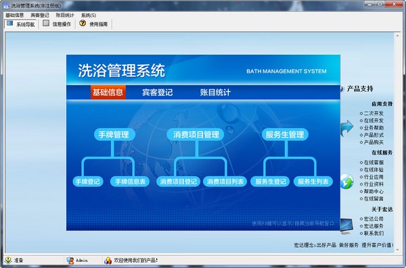Minimize the 洗浴管理系统 window
The height and width of the screenshot is (268, 406).
pyautogui.click(x=369, y=4)
